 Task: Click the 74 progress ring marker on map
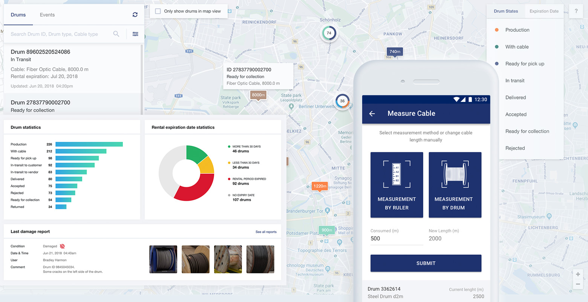click(x=329, y=33)
